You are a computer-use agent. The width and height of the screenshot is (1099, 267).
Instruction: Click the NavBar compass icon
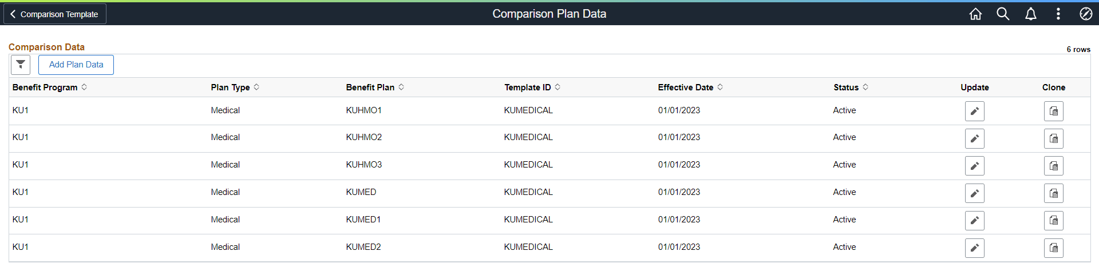(1085, 14)
